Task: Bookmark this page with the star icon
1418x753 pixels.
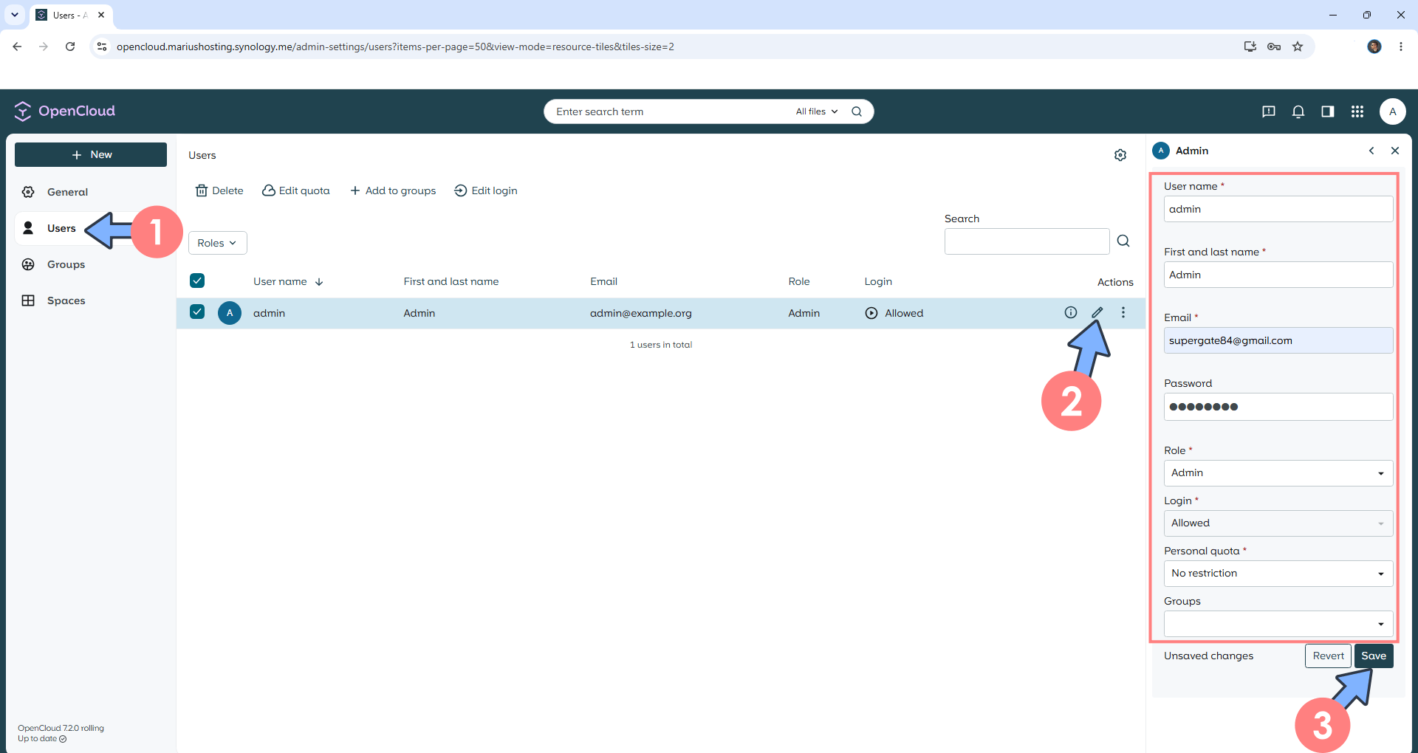Action: tap(1298, 47)
